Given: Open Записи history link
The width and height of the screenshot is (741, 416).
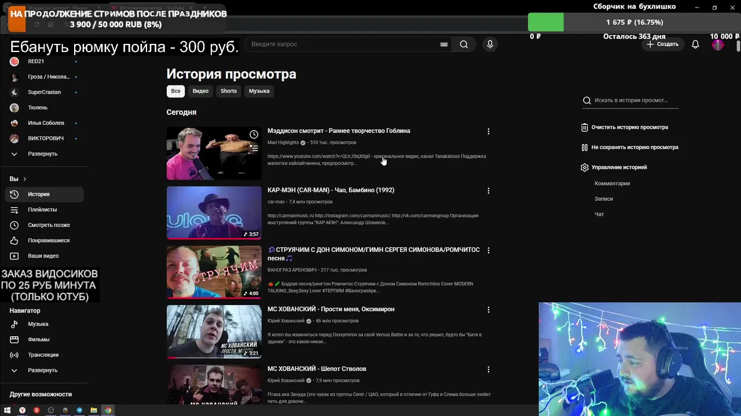Looking at the screenshot, I should [x=603, y=199].
